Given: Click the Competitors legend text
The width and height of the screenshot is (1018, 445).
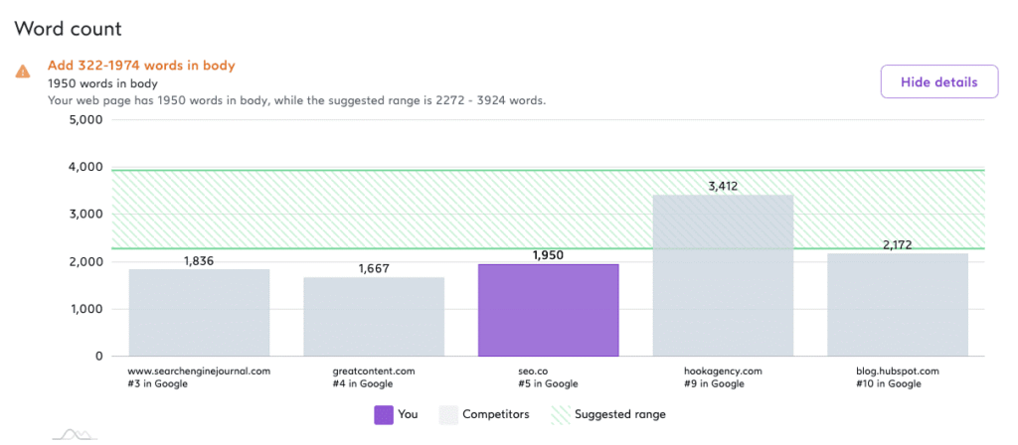Looking at the screenshot, I should click(x=495, y=414).
